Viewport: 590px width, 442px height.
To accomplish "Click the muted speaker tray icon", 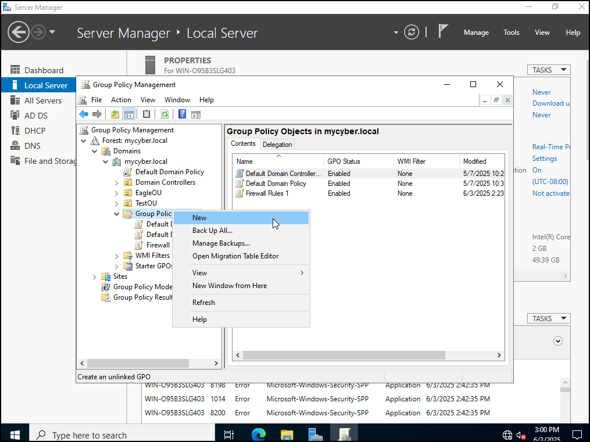I will pyautogui.click(x=521, y=435).
